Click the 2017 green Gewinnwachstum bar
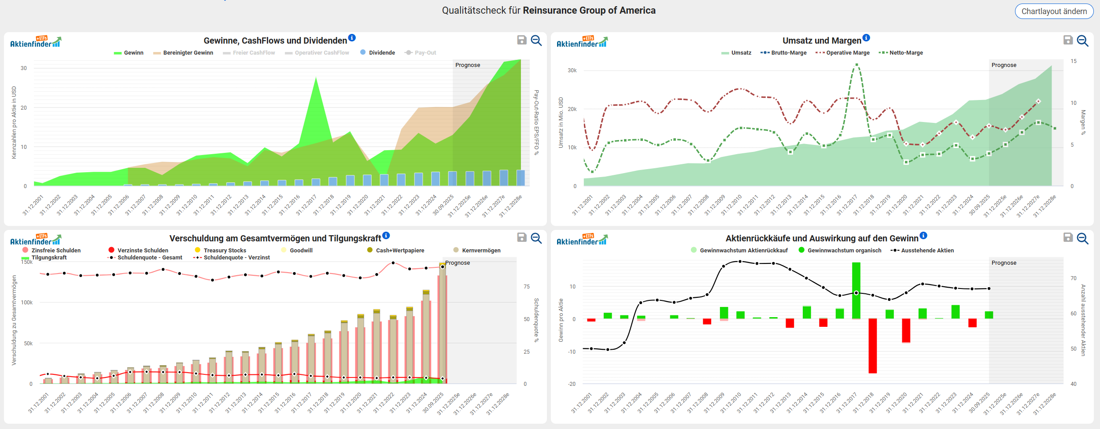Image resolution: width=1100 pixels, height=429 pixels. point(856,290)
